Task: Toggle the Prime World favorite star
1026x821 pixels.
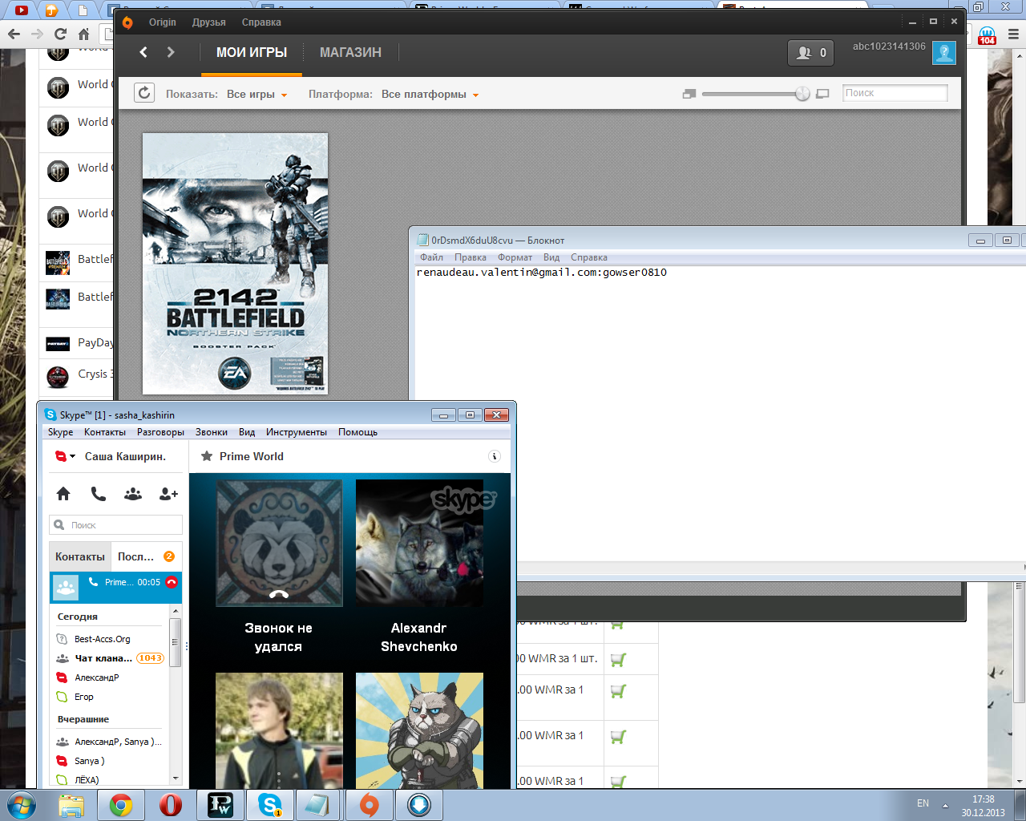Action: [x=207, y=456]
